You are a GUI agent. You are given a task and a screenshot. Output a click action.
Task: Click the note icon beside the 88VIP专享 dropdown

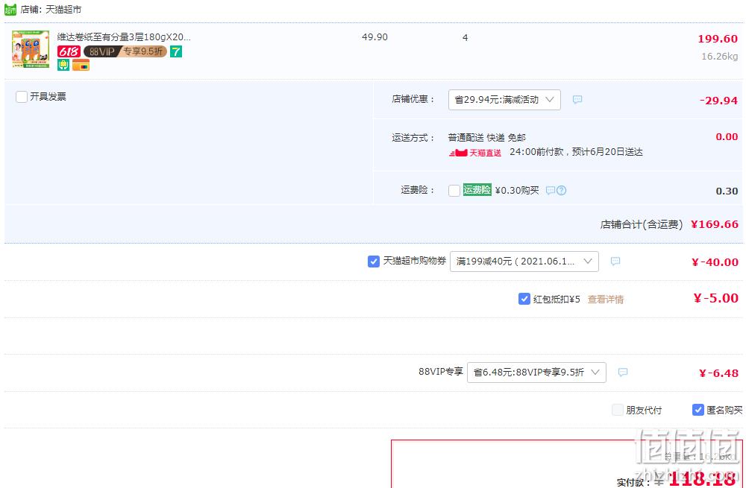[623, 373]
